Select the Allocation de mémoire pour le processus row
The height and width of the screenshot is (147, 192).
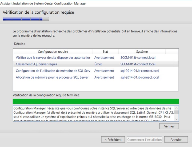[96, 78]
